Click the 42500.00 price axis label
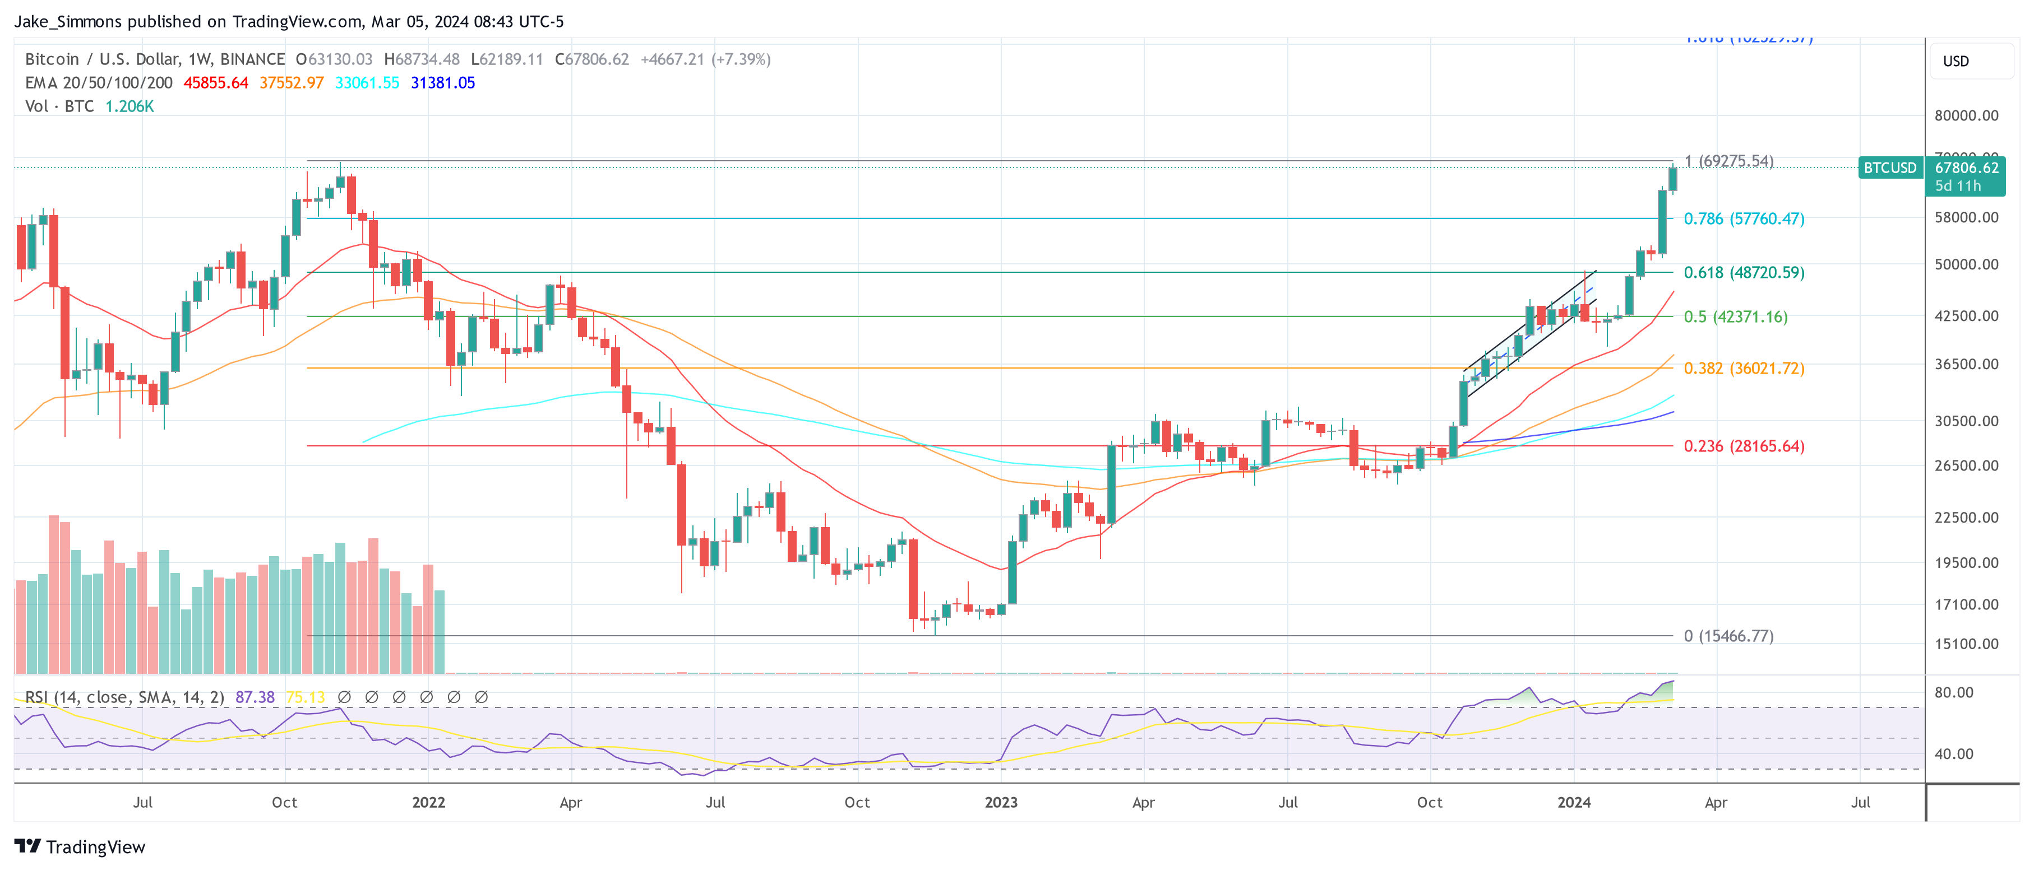 (x=1966, y=316)
